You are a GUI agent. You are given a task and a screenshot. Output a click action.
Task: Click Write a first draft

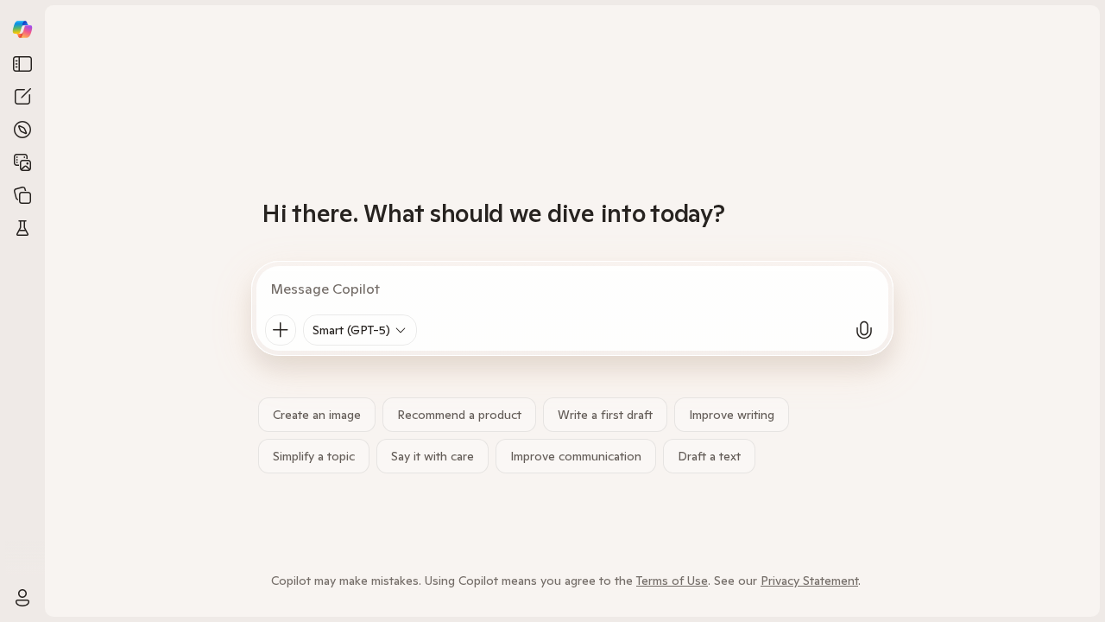pyautogui.click(x=605, y=415)
